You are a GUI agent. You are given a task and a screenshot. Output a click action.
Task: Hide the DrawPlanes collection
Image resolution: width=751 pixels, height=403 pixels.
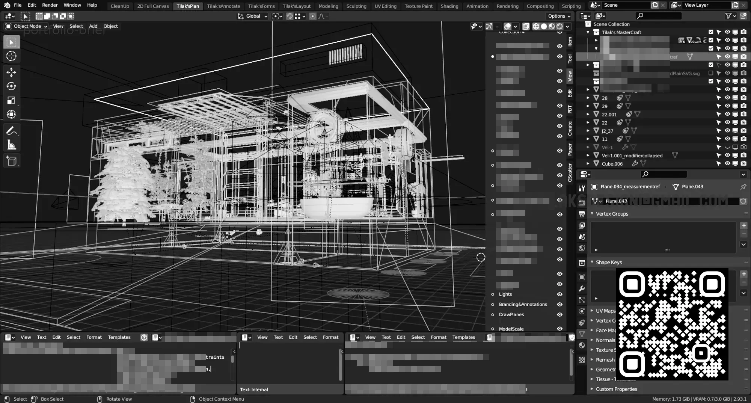tap(559, 315)
